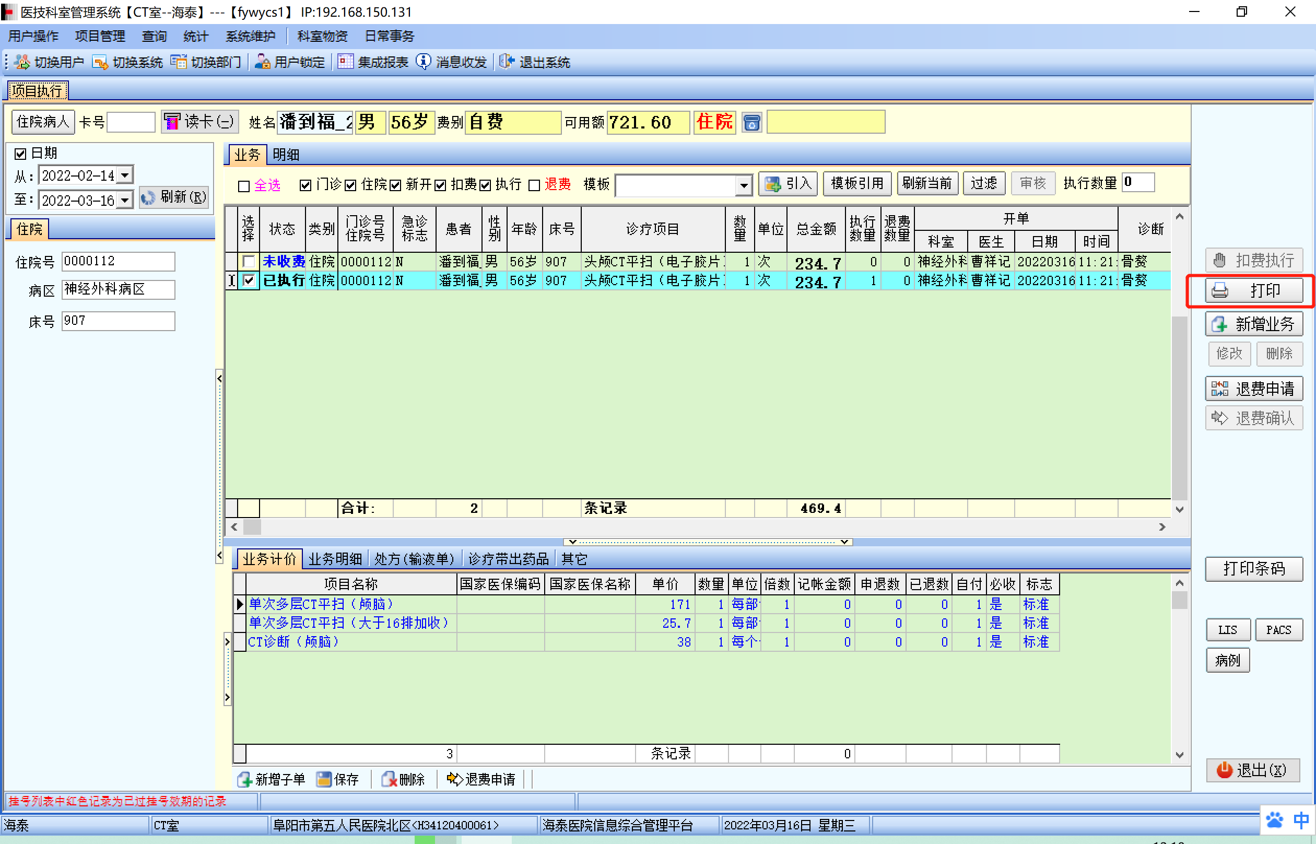Click the 打印条码 barcode print button

(x=1253, y=568)
